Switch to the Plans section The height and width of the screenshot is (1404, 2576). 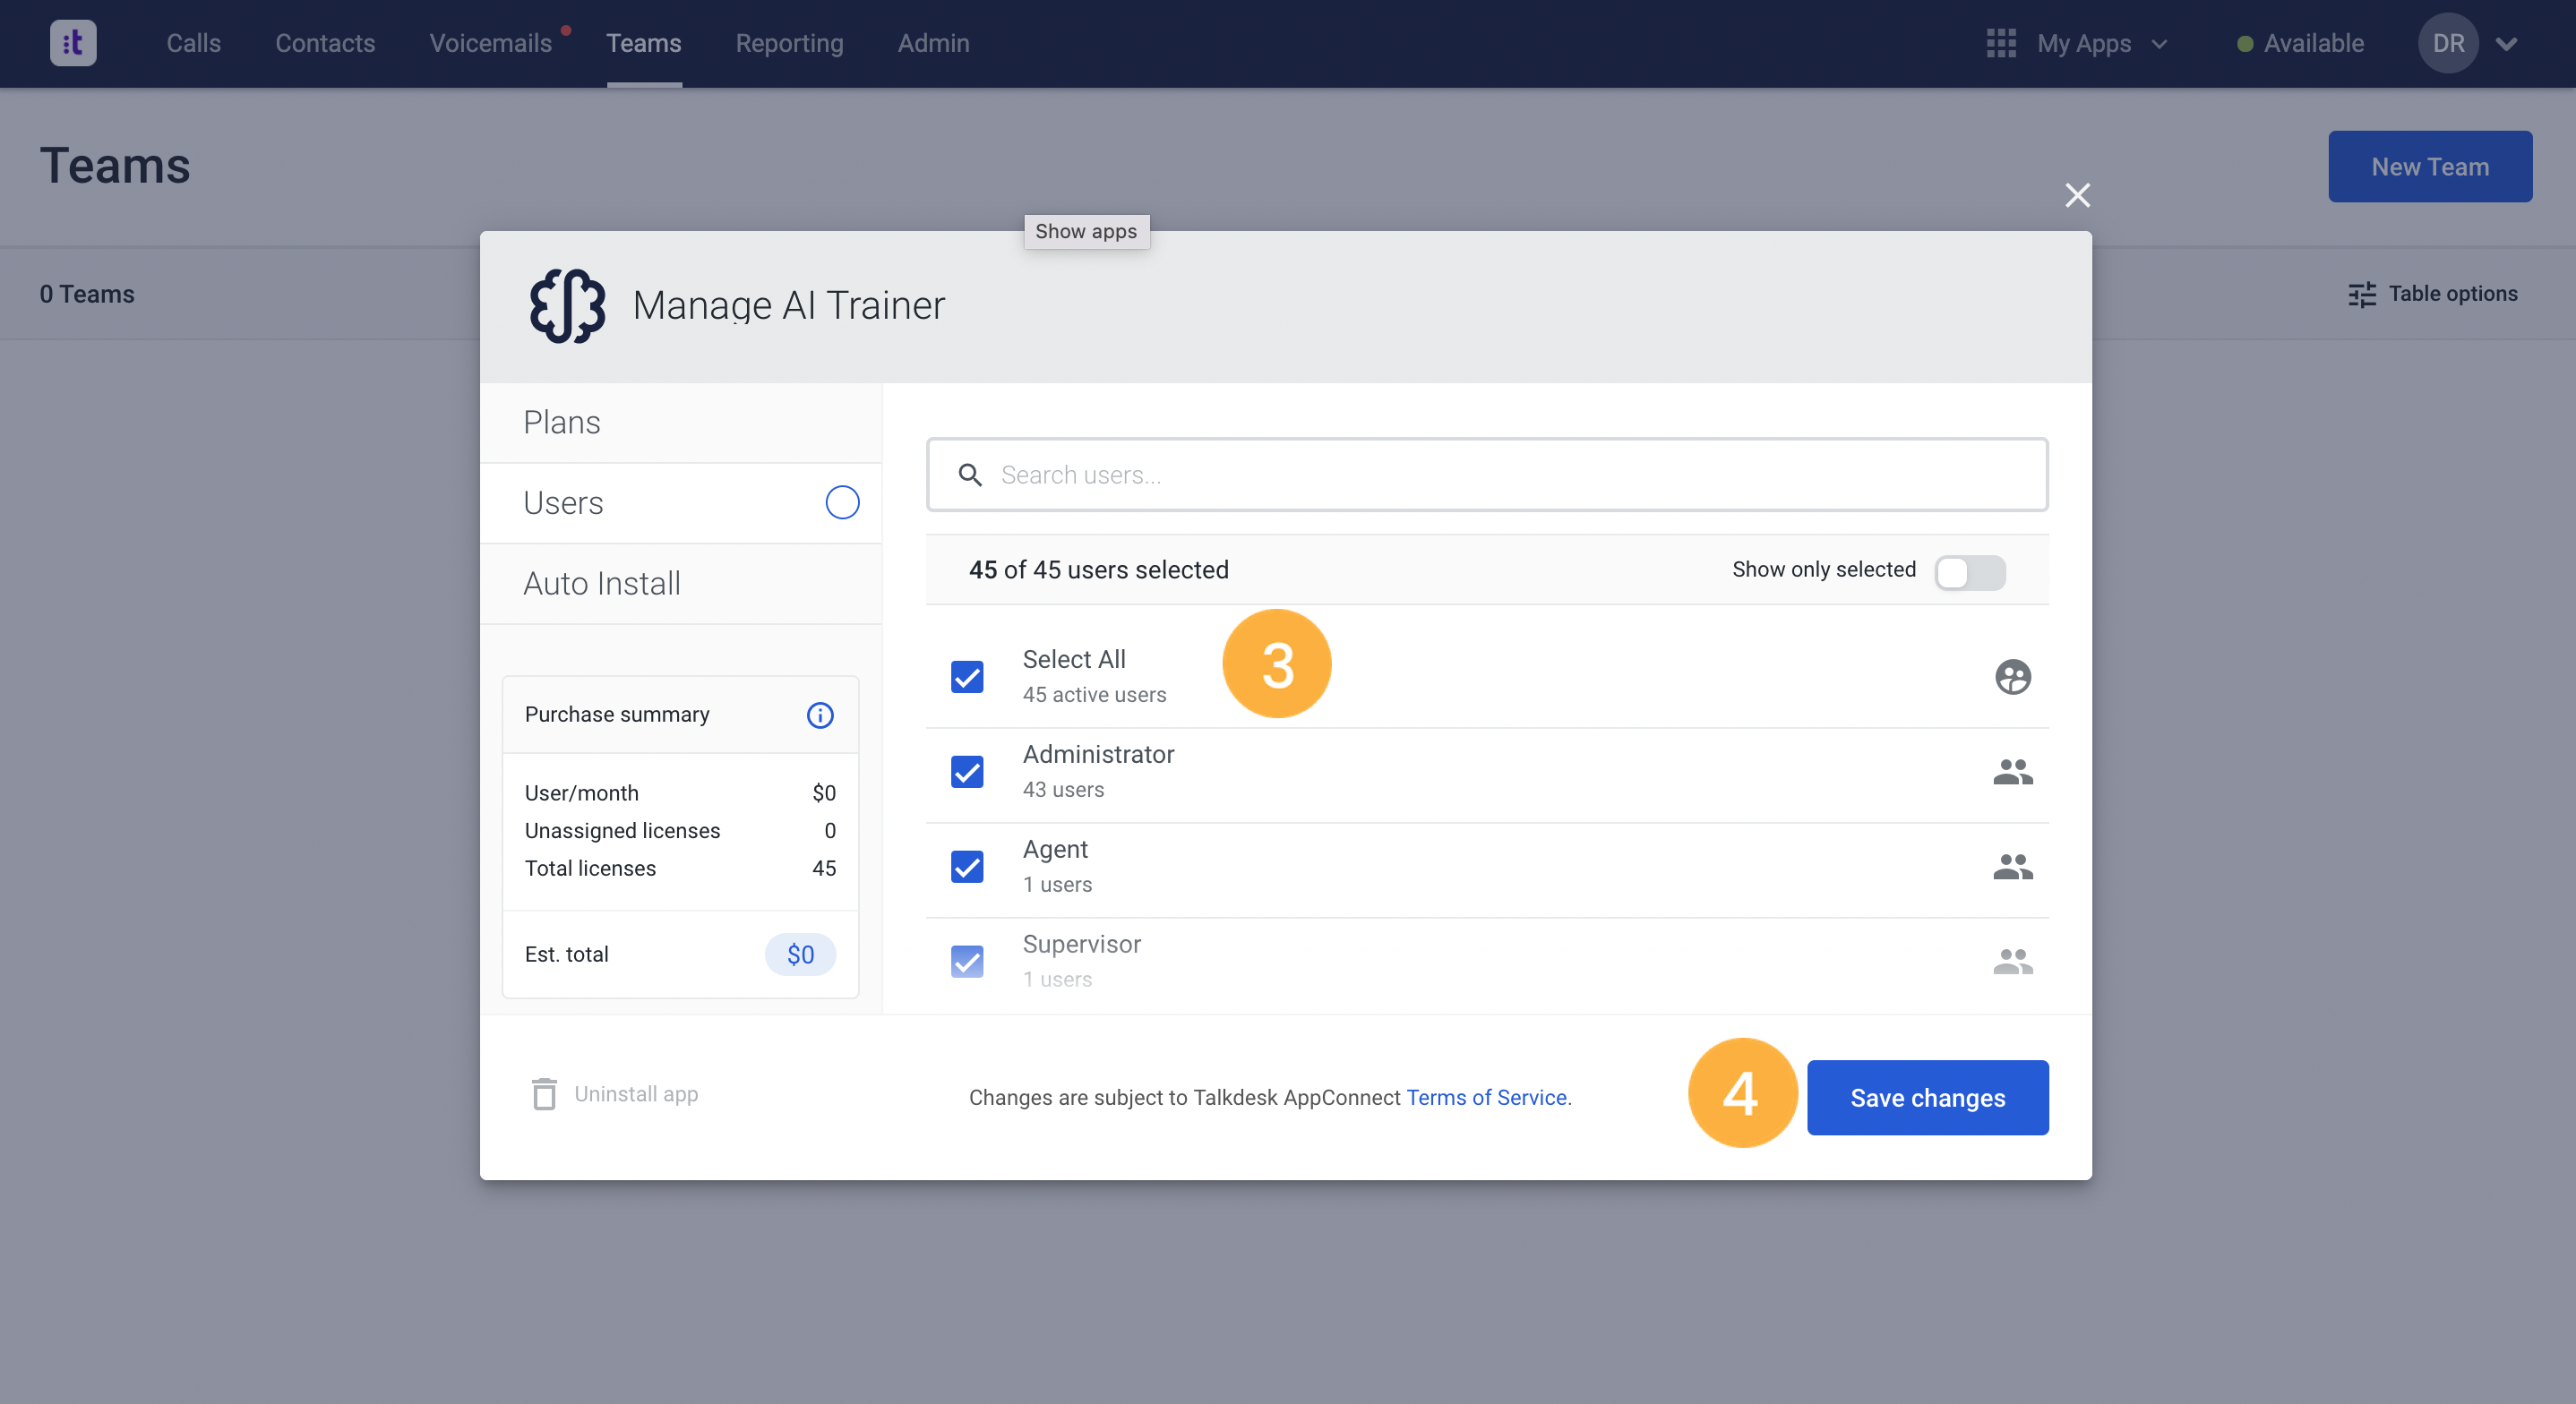[x=681, y=423]
